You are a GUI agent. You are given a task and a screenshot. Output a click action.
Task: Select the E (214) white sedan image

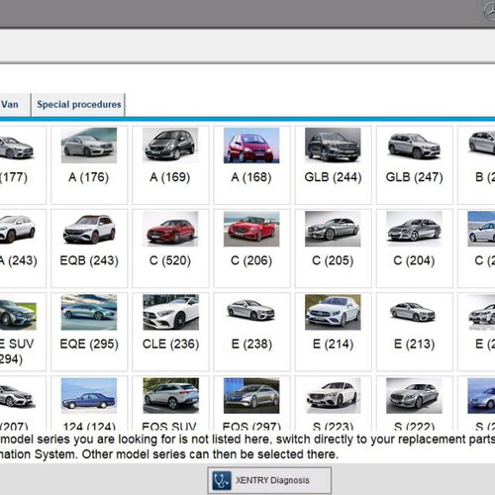[333, 313]
